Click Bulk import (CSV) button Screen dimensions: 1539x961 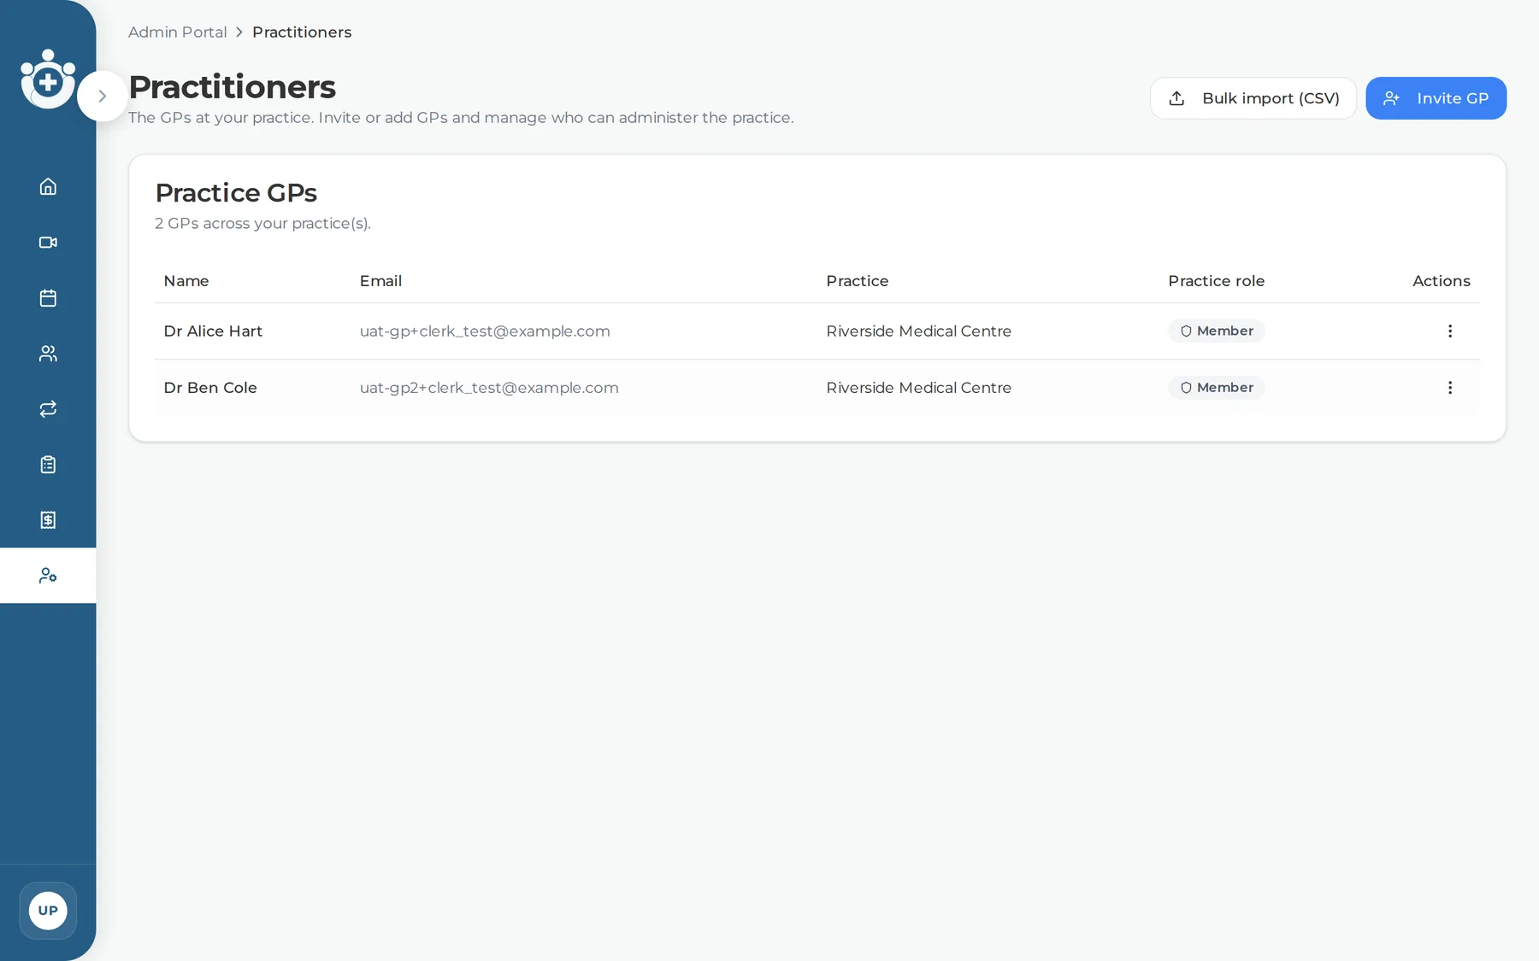1253,98
